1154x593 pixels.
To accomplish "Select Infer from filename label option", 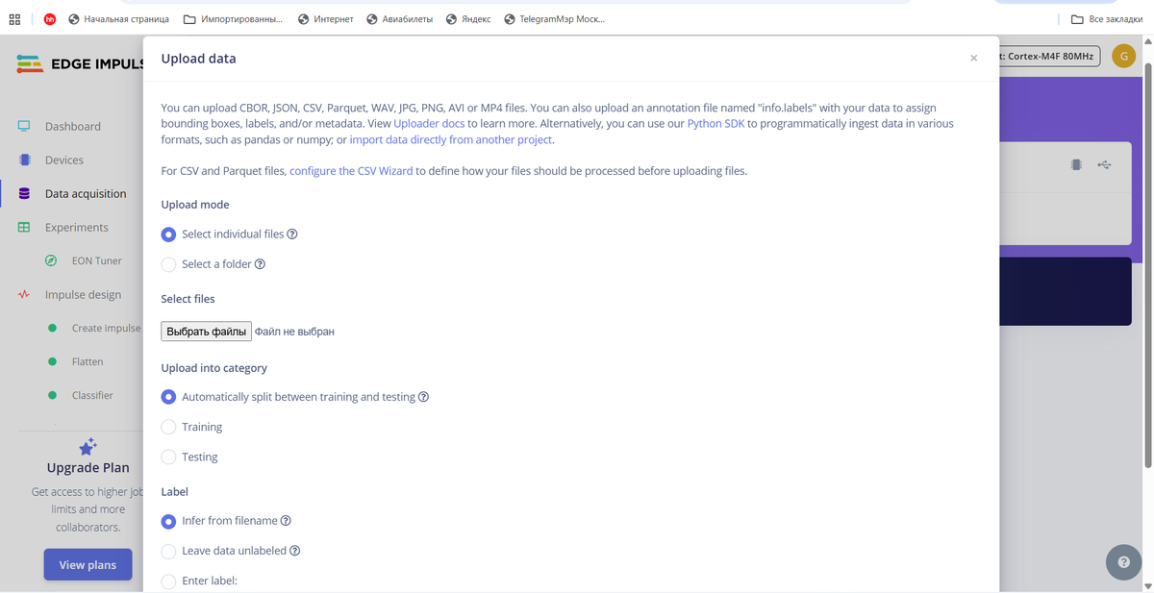I will point(168,521).
